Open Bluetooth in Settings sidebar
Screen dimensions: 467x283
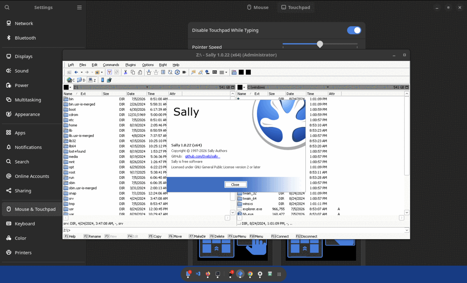click(x=43, y=38)
